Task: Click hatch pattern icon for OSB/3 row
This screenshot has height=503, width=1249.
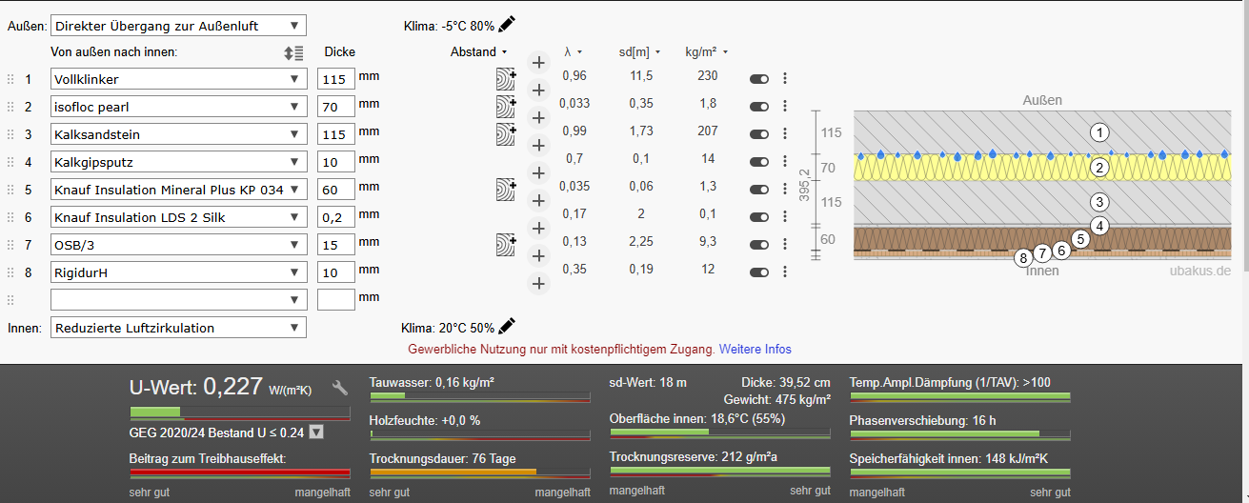Action: (x=505, y=245)
